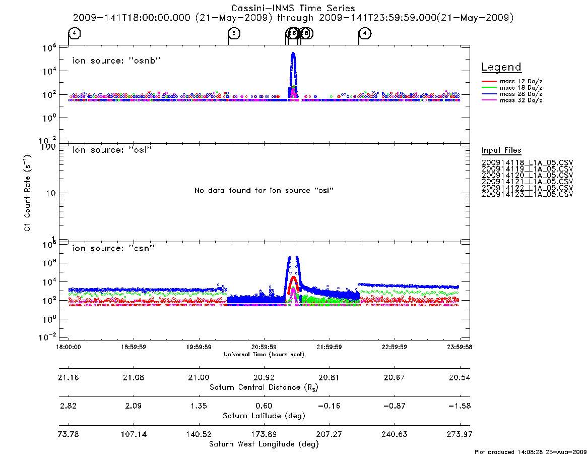Click the "mass 18 Da/z" legend label

point(521,88)
